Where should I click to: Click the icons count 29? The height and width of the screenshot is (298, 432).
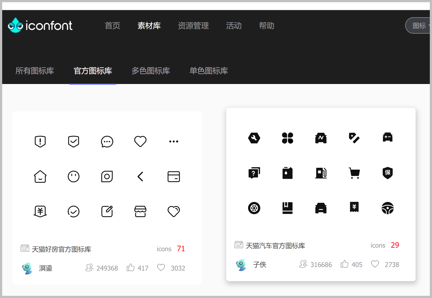(395, 245)
